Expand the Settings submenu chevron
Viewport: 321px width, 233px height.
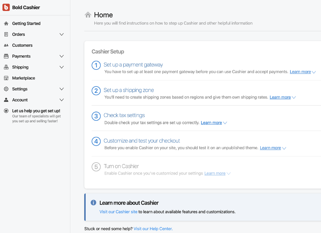click(61, 89)
